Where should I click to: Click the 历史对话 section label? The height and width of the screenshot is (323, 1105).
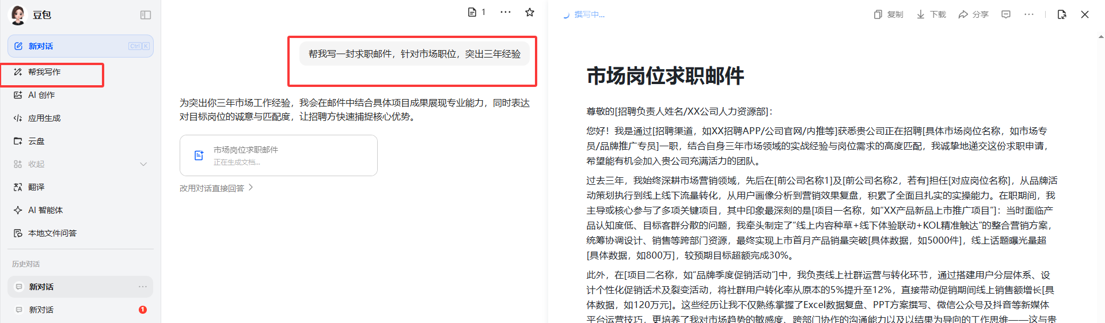(x=26, y=264)
